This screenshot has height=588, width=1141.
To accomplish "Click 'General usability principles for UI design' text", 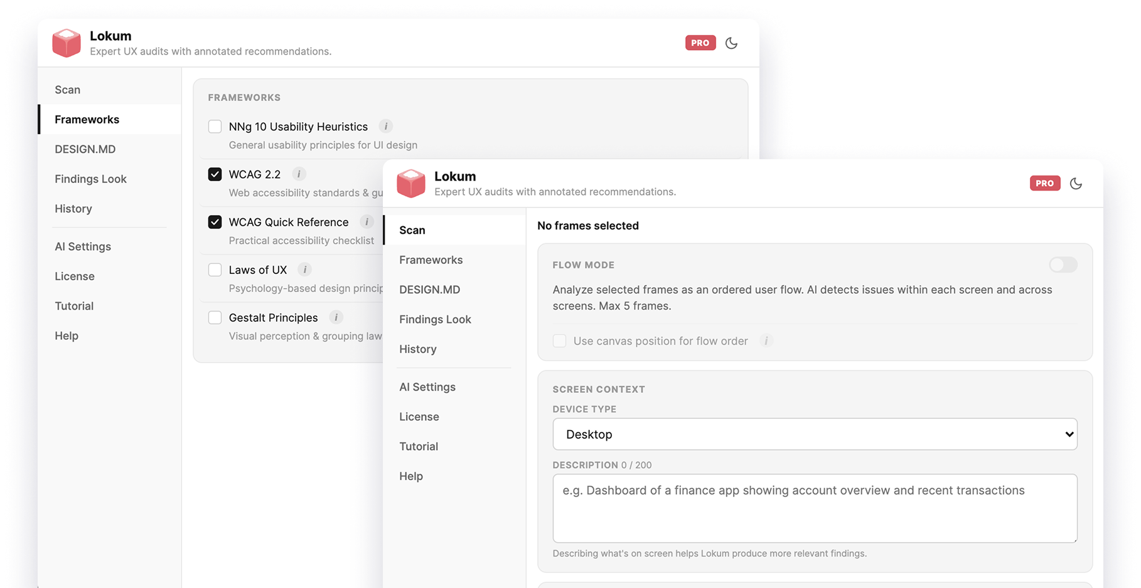I will (x=323, y=145).
